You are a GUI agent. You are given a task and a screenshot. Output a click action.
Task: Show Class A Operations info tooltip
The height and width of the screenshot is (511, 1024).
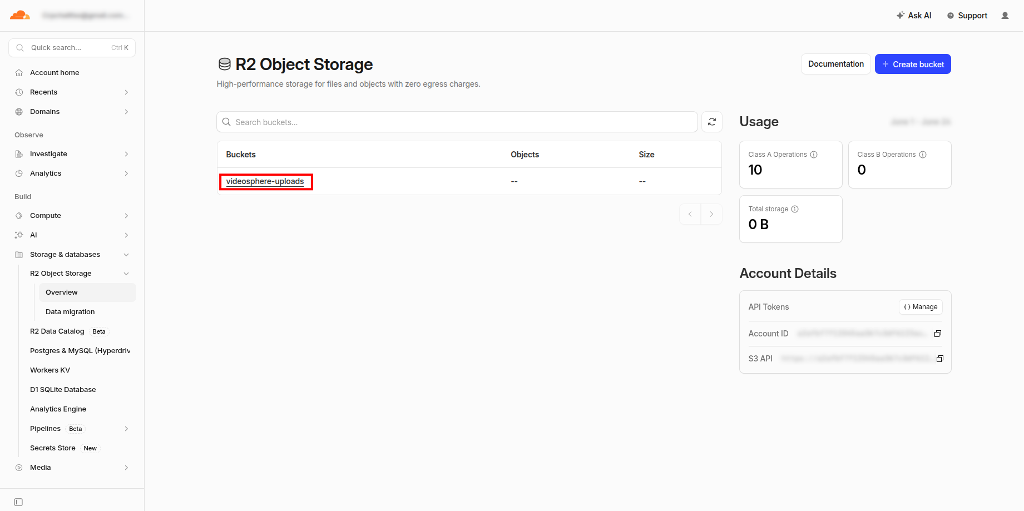[814, 155]
